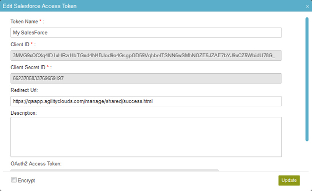The image size is (312, 191).
Task: Click the Token Name label
Action: (24, 22)
